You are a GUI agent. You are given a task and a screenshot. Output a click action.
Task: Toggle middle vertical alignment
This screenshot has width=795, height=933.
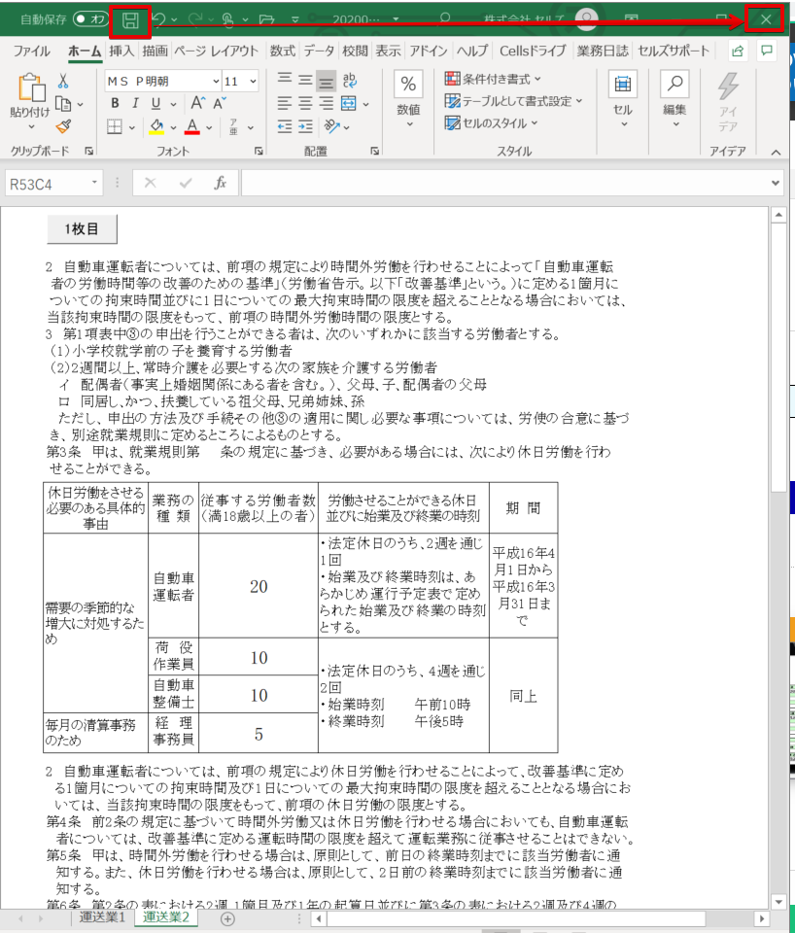(x=305, y=81)
